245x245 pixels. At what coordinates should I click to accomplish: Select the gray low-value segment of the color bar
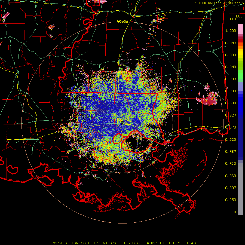240,189
